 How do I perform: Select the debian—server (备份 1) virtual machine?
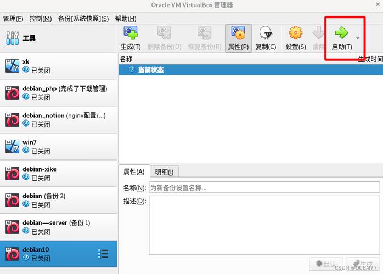coord(58,227)
